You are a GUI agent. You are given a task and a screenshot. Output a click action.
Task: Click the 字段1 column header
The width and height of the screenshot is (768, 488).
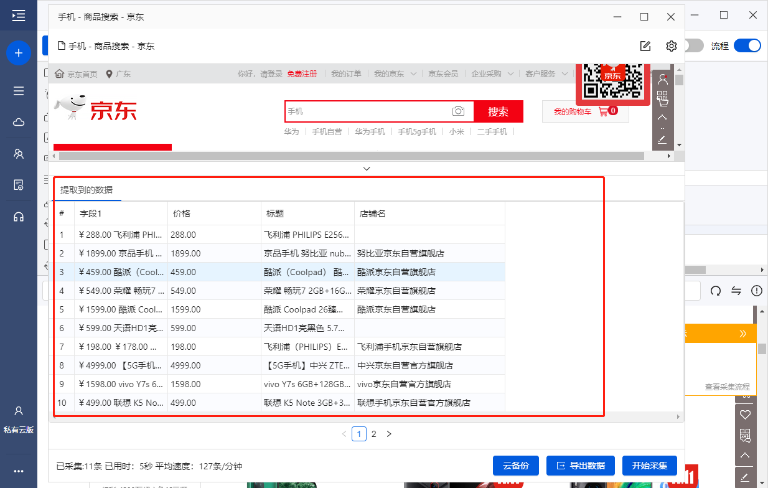point(121,213)
